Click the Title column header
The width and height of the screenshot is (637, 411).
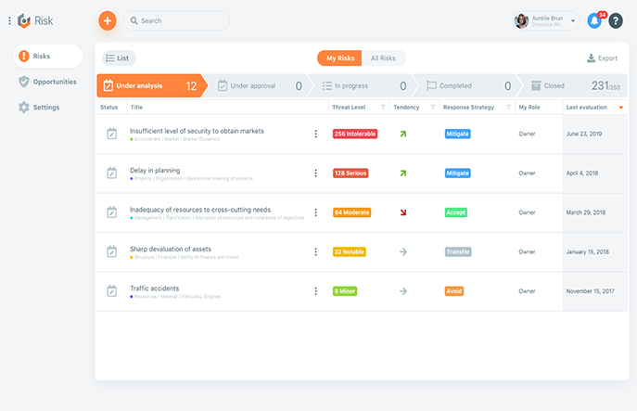136,108
